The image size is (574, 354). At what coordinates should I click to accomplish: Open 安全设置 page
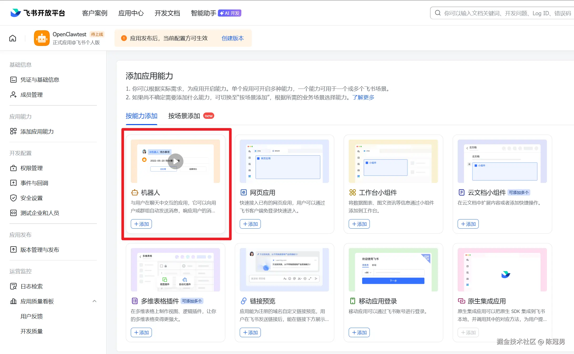click(32, 198)
